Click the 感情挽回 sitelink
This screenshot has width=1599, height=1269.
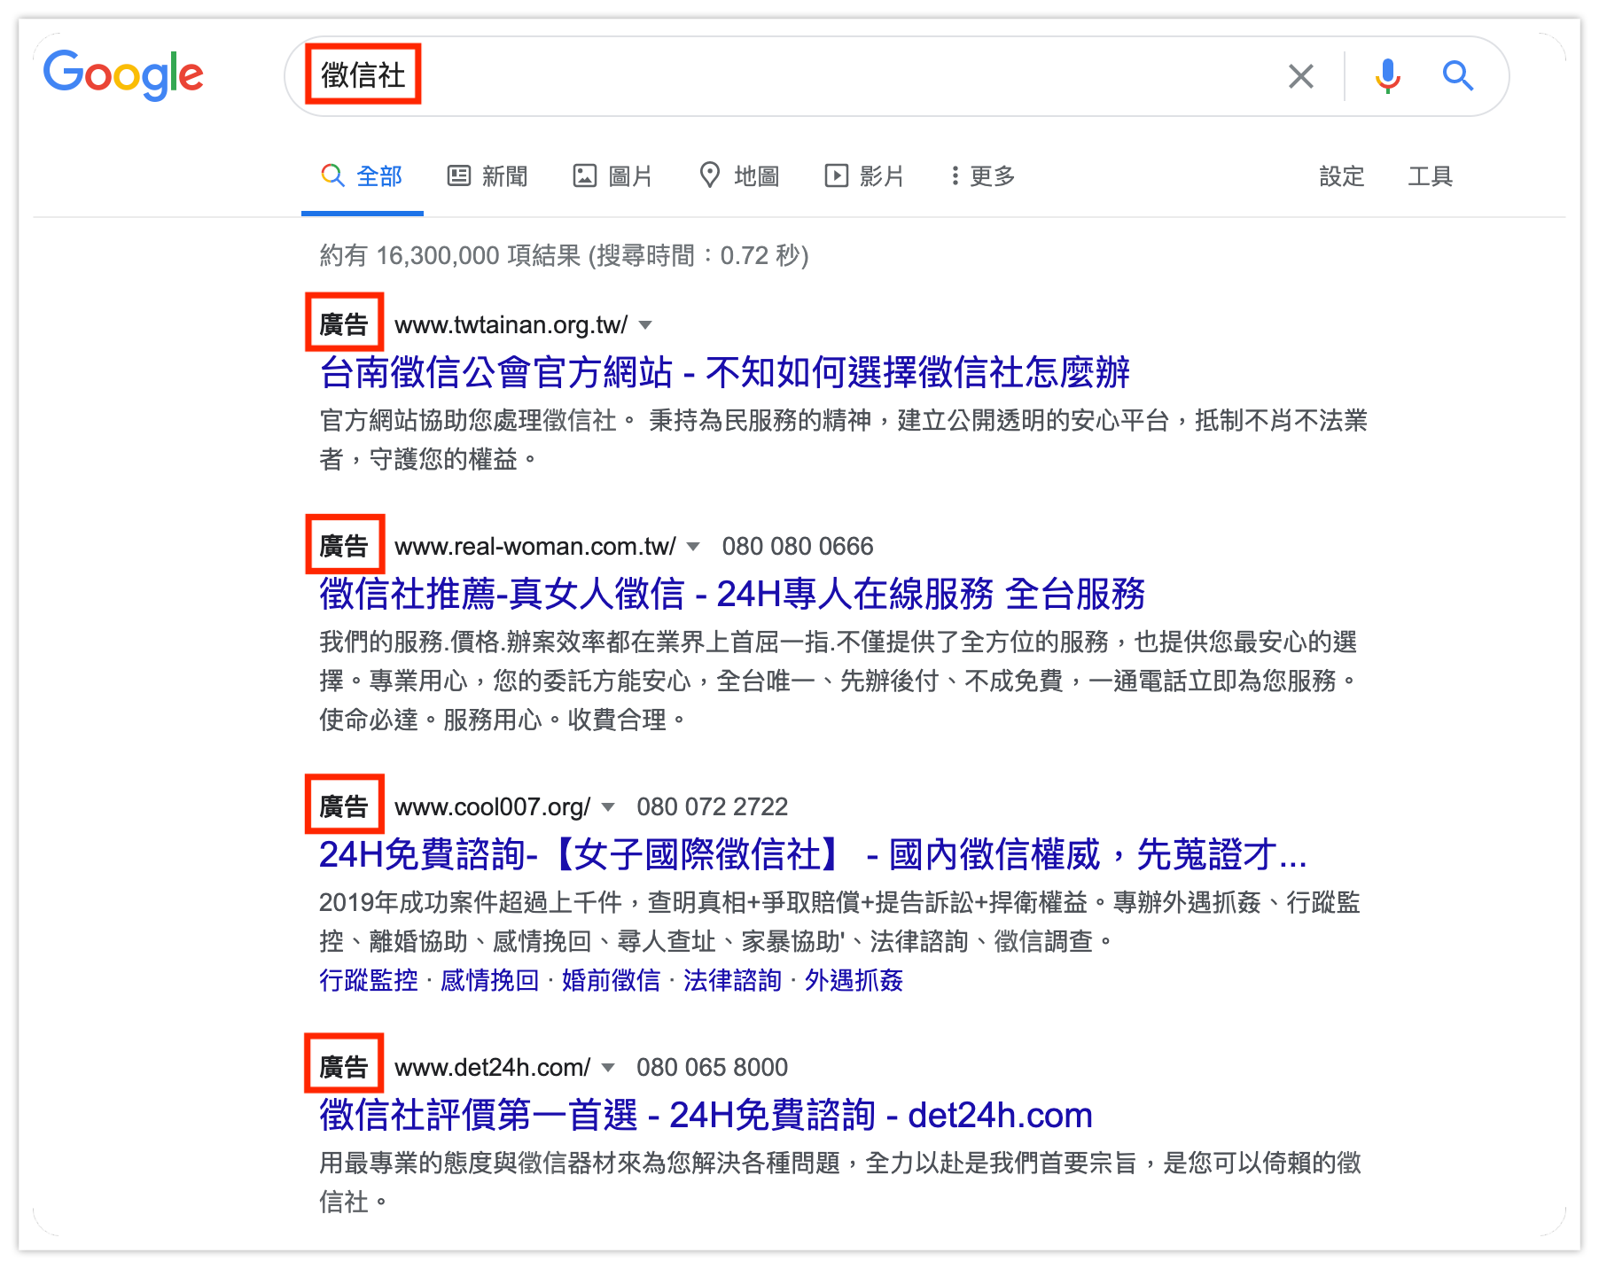[490, 980]
